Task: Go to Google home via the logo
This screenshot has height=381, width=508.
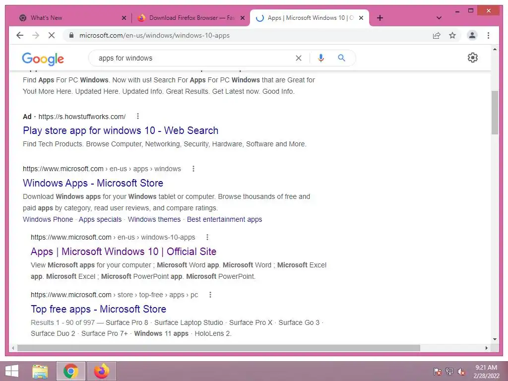Action: 43,59
